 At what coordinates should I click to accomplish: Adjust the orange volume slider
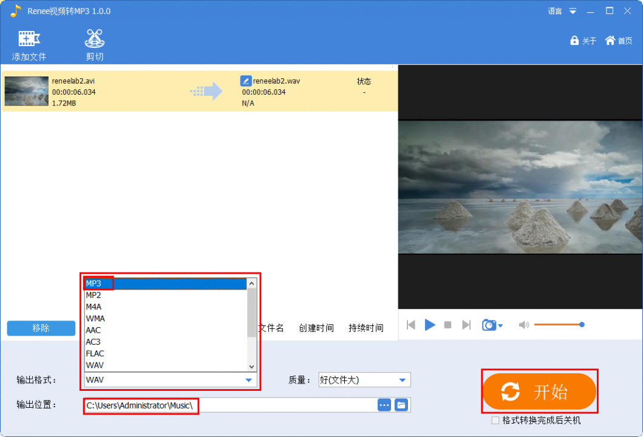coord(559,325)
